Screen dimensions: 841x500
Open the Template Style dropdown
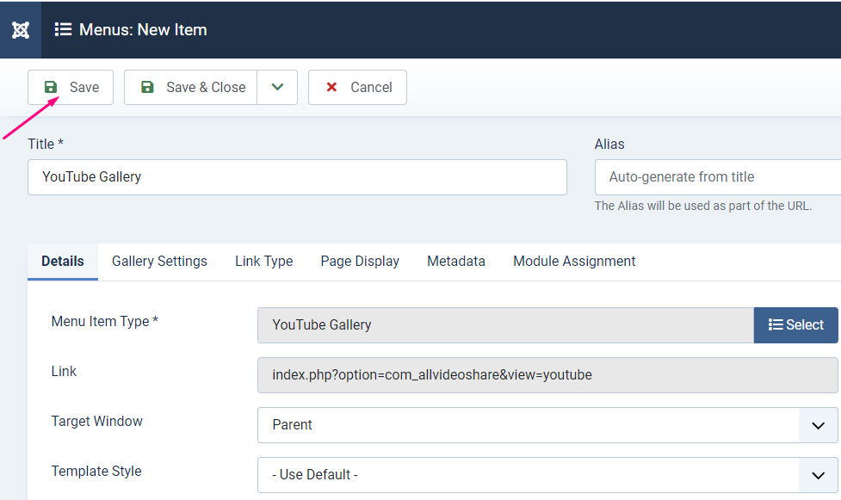[x=547, y=475]
